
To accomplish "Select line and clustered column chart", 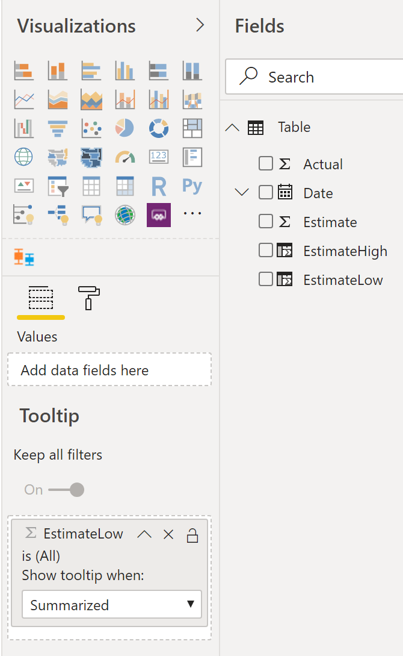I will coord(159,99).
